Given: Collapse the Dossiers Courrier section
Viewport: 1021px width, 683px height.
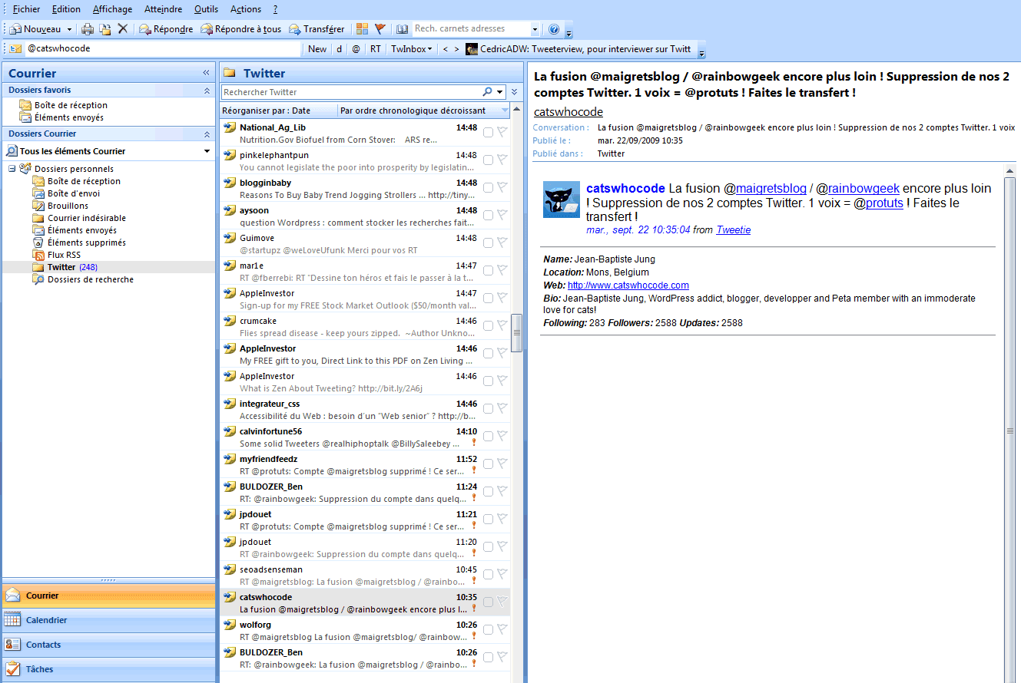Looking at the screenshot, I should click(207, 134).
